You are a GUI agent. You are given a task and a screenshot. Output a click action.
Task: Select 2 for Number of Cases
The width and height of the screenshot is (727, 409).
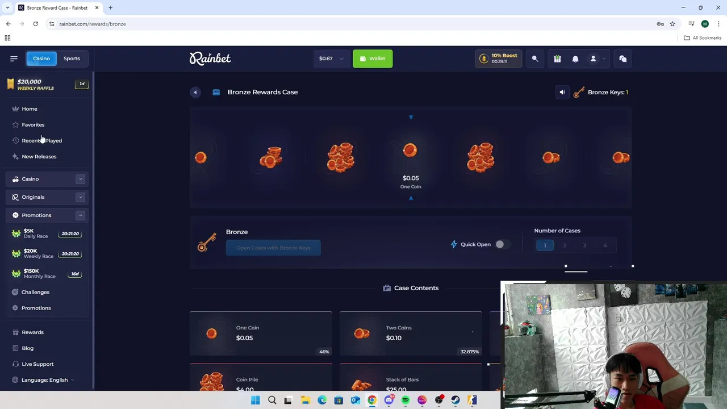coord(565,245)
